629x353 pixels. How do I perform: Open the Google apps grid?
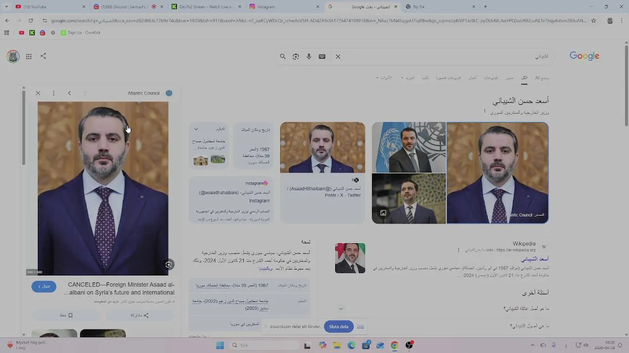click(x=29, y=56)
